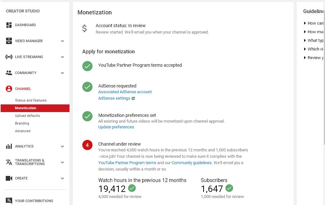Open Status and features page
325x205 pixels.
click(x=31, y=100)
